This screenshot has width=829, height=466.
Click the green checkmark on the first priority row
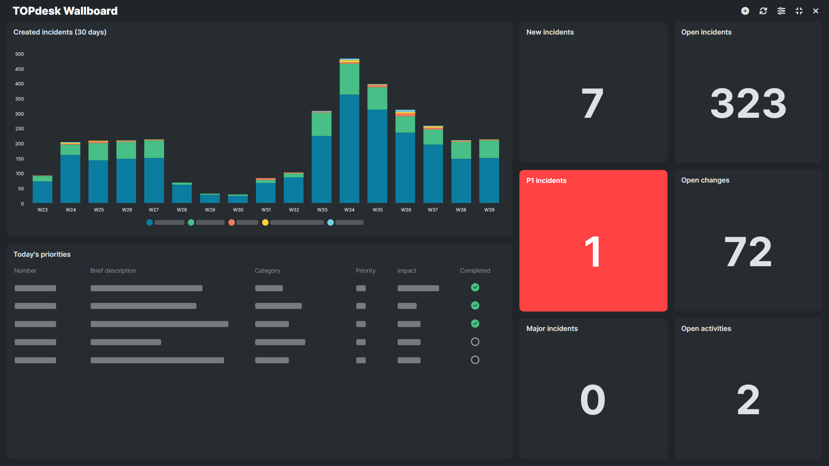point(475,287)
